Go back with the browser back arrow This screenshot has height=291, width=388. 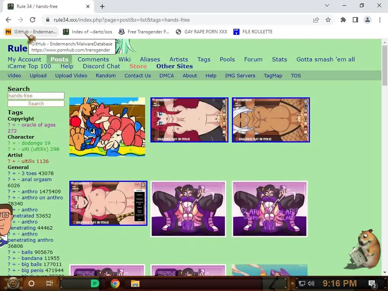8,20
